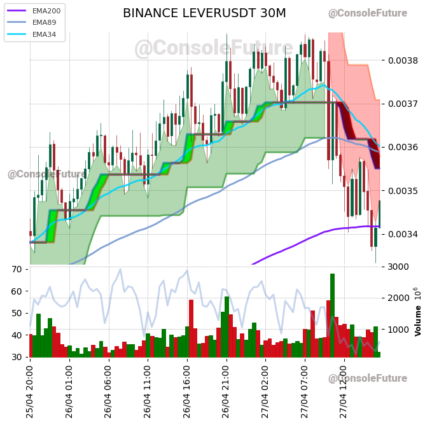The image size is (439, 439).
Task: Click the purple EMA200 legend line sample
Action: pos(17,11)
